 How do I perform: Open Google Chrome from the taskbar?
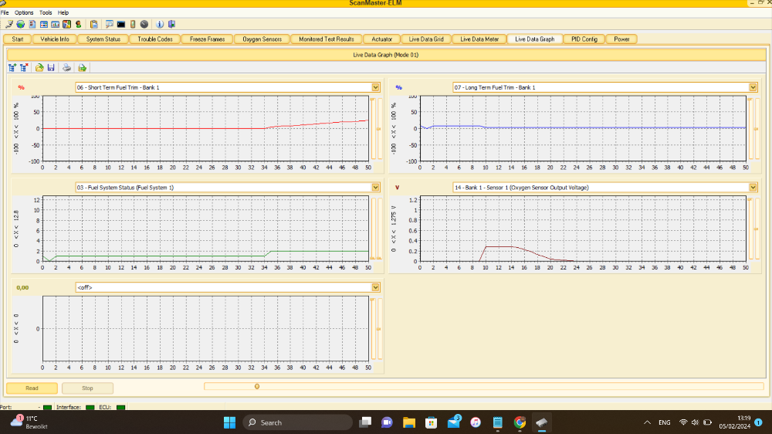tap(520, 422)
